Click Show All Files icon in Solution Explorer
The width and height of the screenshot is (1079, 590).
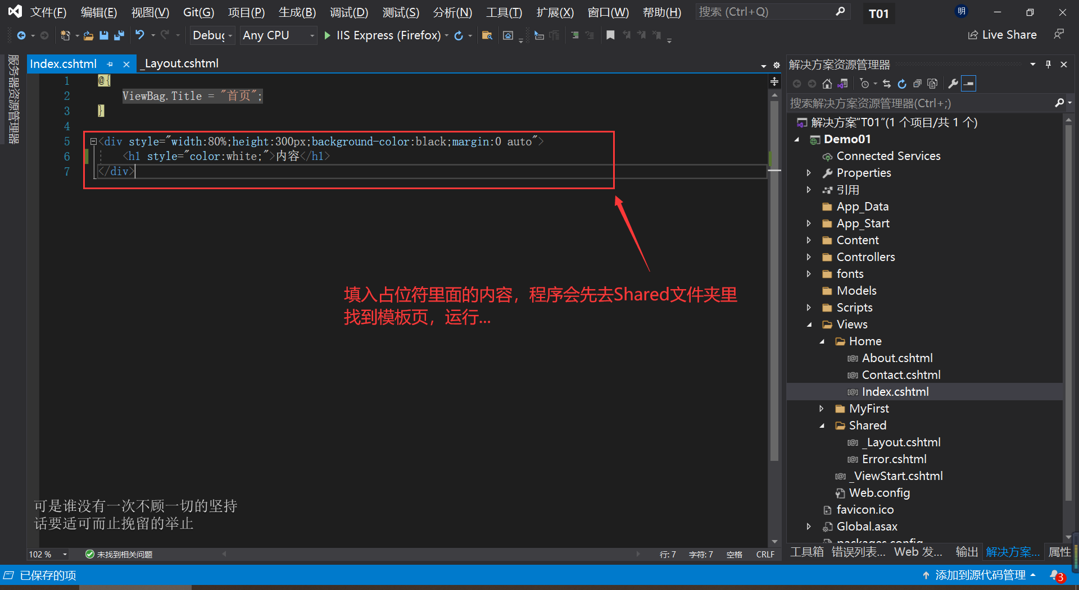[932, 84]
